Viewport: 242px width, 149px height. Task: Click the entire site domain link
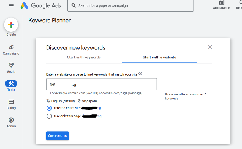91,108
